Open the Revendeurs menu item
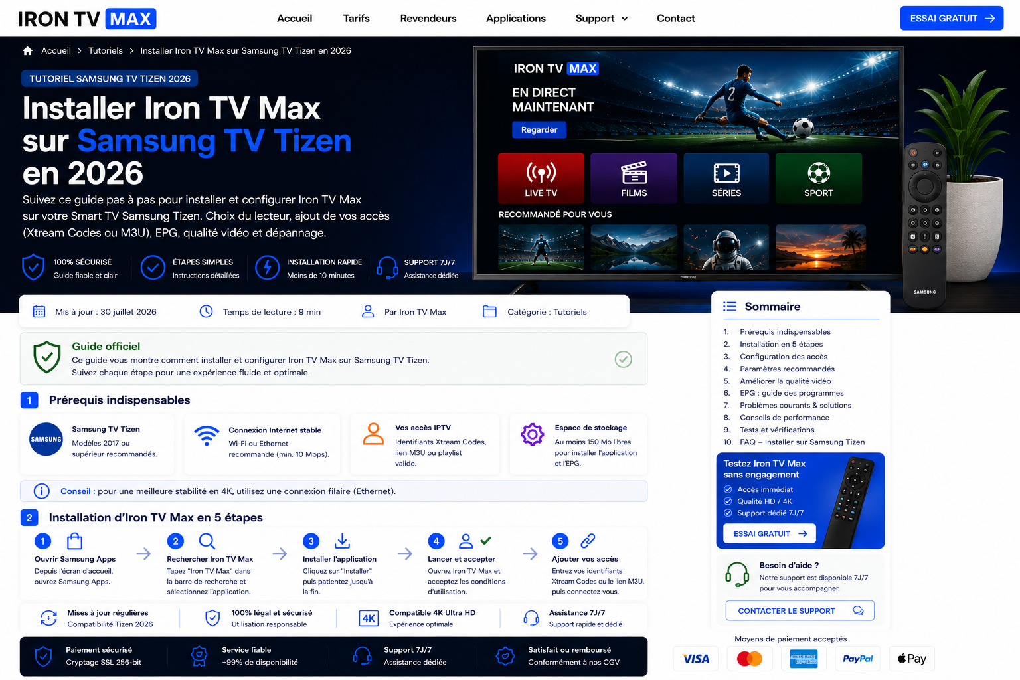The width and height of the screenshot is (1020, 680). 428,19
